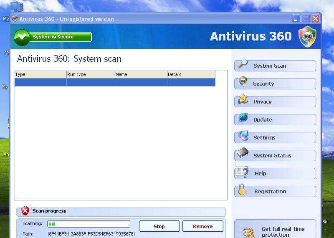Click the Registration padlock icon

(242, 190)
